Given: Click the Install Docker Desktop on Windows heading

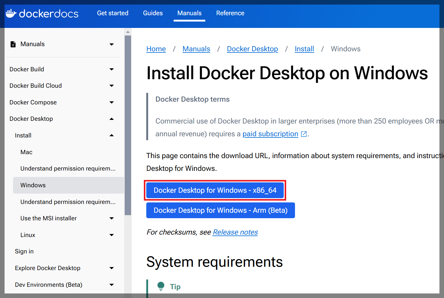Looking at the screenshot, I should pos(287,73).
